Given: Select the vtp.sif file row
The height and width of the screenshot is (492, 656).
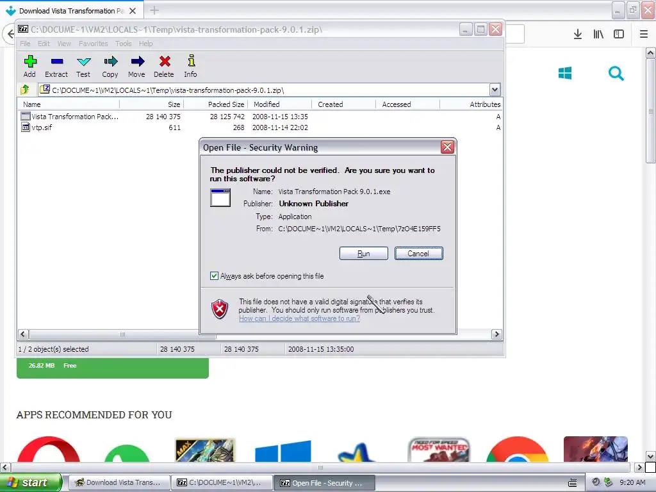Looking at the screenshot, I should pos(260,127).
